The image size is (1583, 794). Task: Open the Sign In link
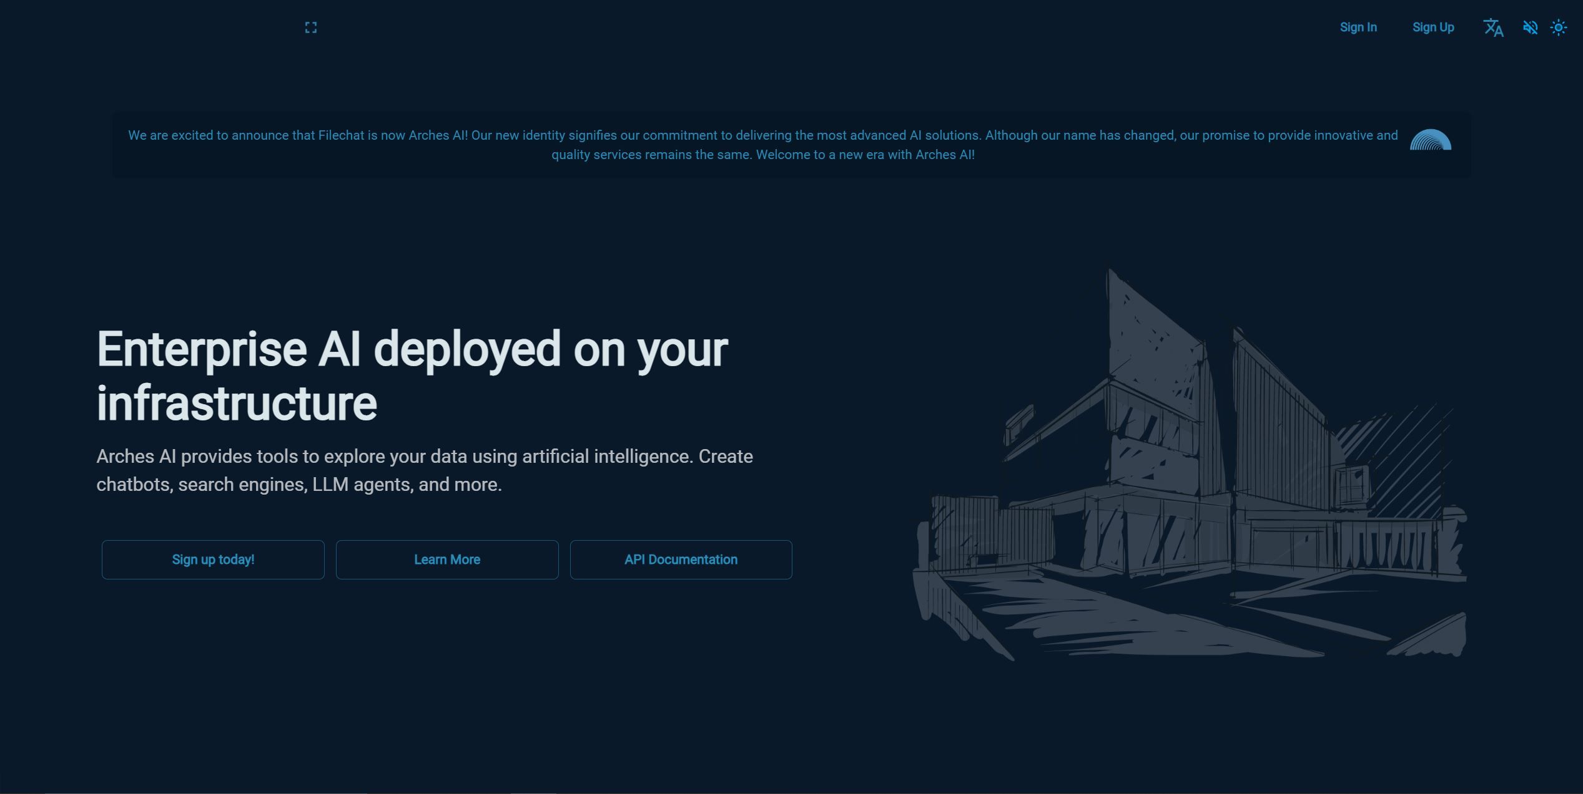1358,27
